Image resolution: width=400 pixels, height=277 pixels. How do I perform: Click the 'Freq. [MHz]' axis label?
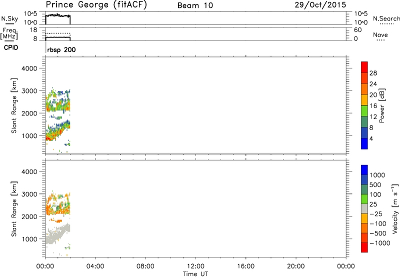pyautogui.click(x=9, y=33)
